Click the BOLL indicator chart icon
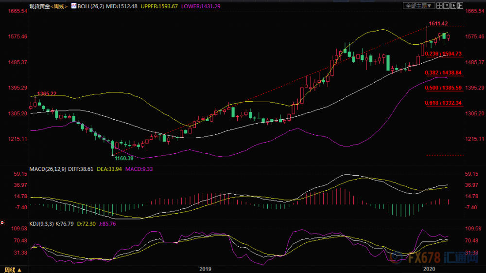 point(74,5)
